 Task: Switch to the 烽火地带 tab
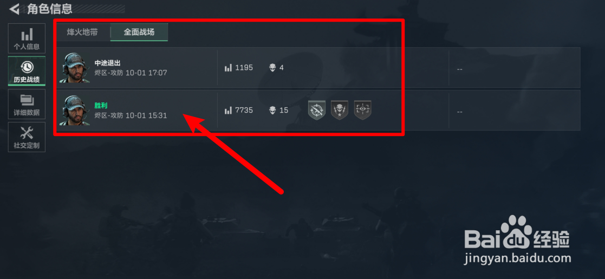[x=82, y=32]
